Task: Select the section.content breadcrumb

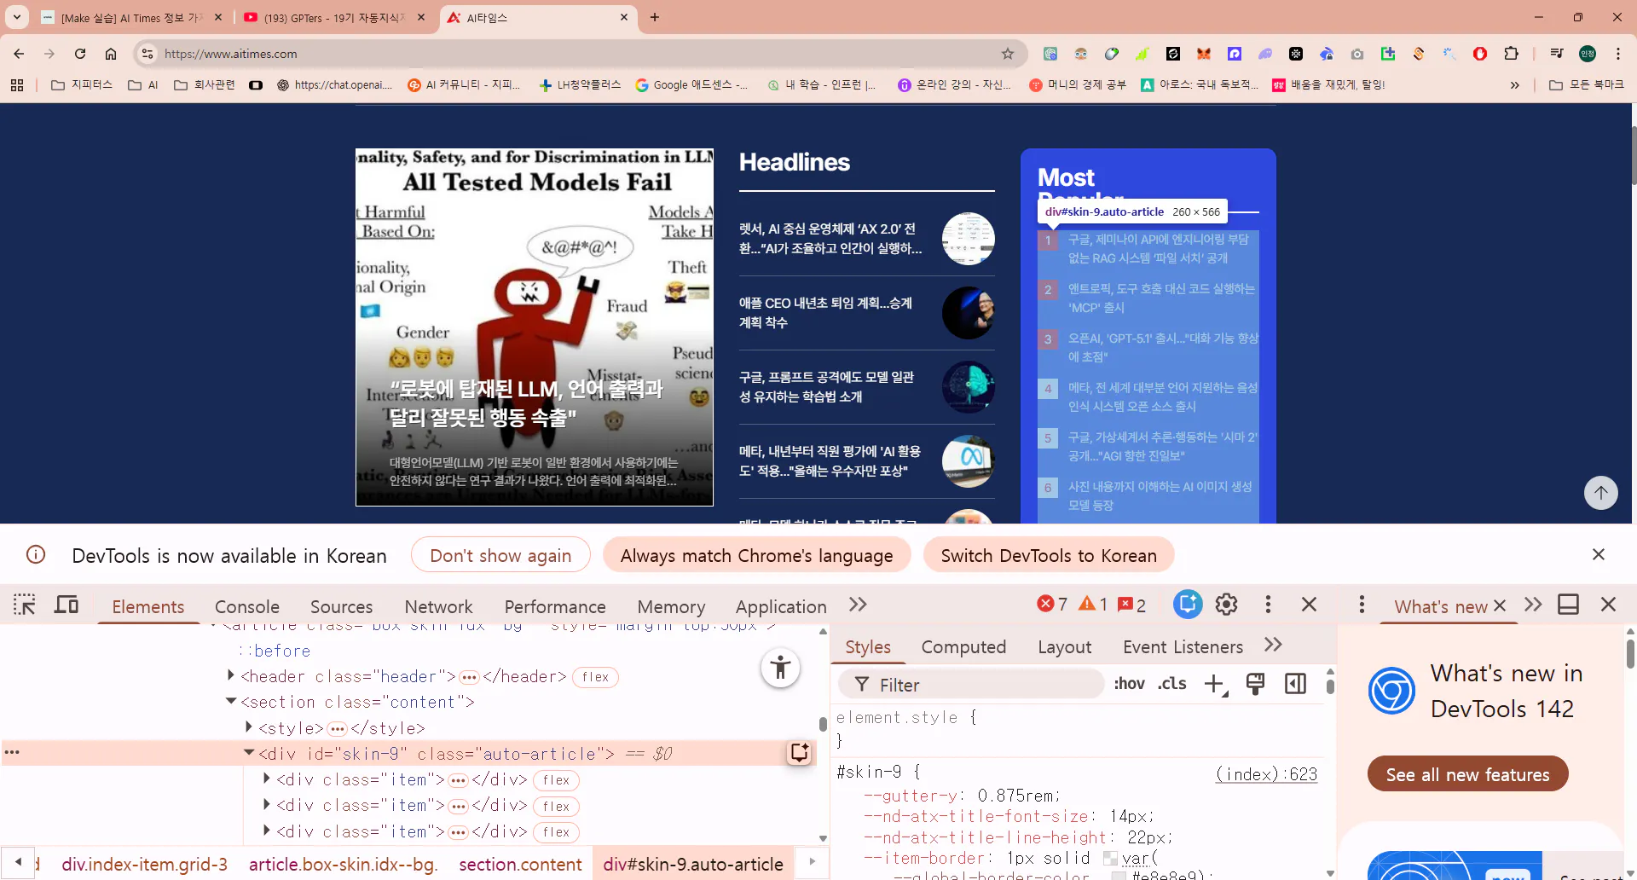Action: coord(520,864)
